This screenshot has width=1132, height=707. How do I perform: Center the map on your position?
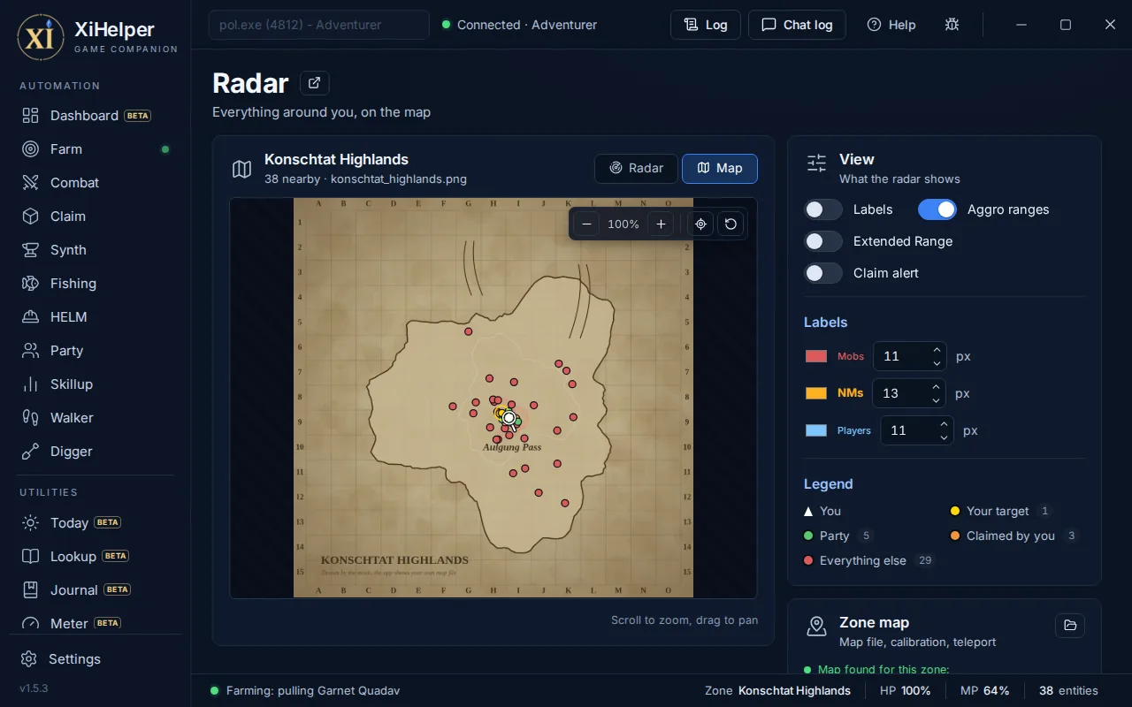[x=701, y=224]
